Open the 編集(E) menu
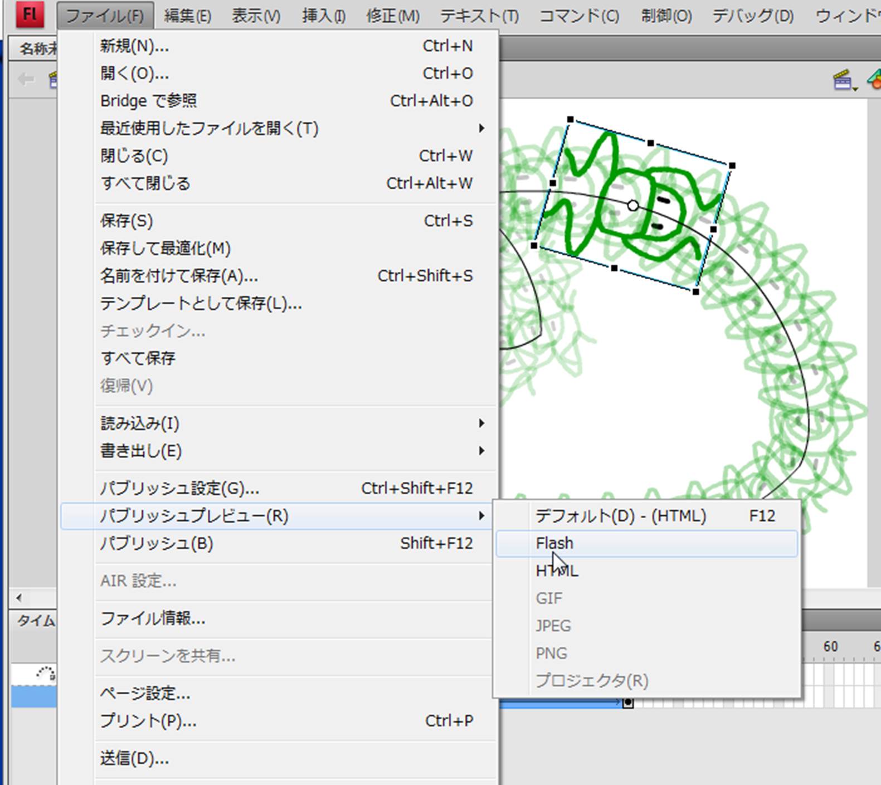881x785 pixels. [x=187, y=16]
